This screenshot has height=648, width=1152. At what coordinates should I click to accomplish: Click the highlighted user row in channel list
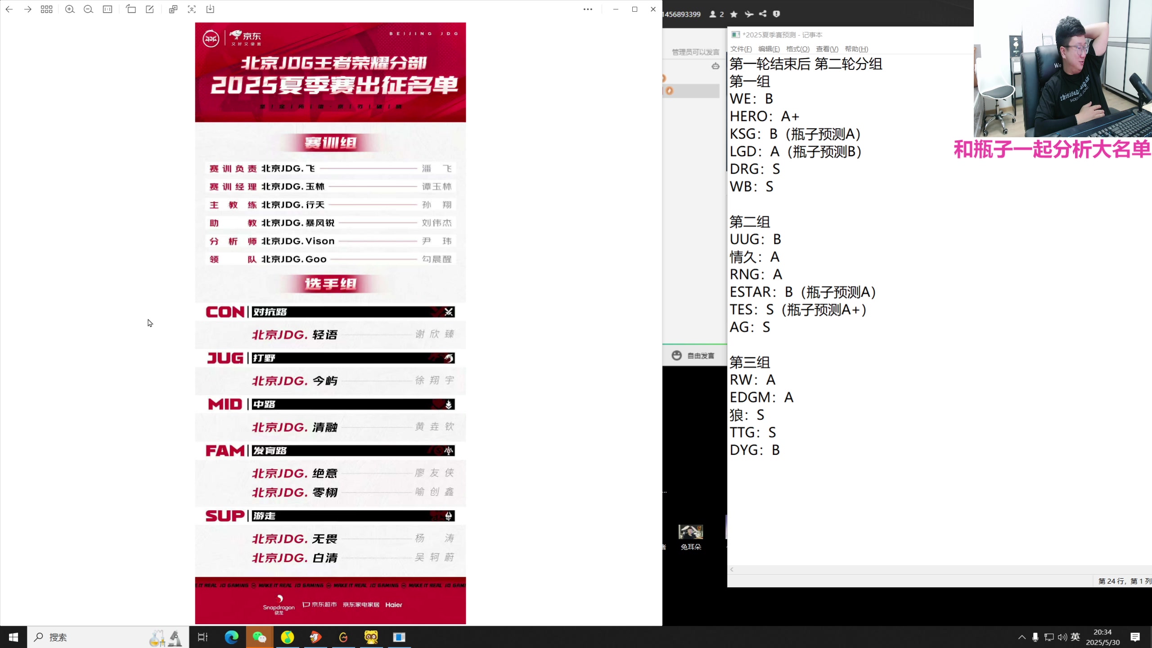[691, 91]
